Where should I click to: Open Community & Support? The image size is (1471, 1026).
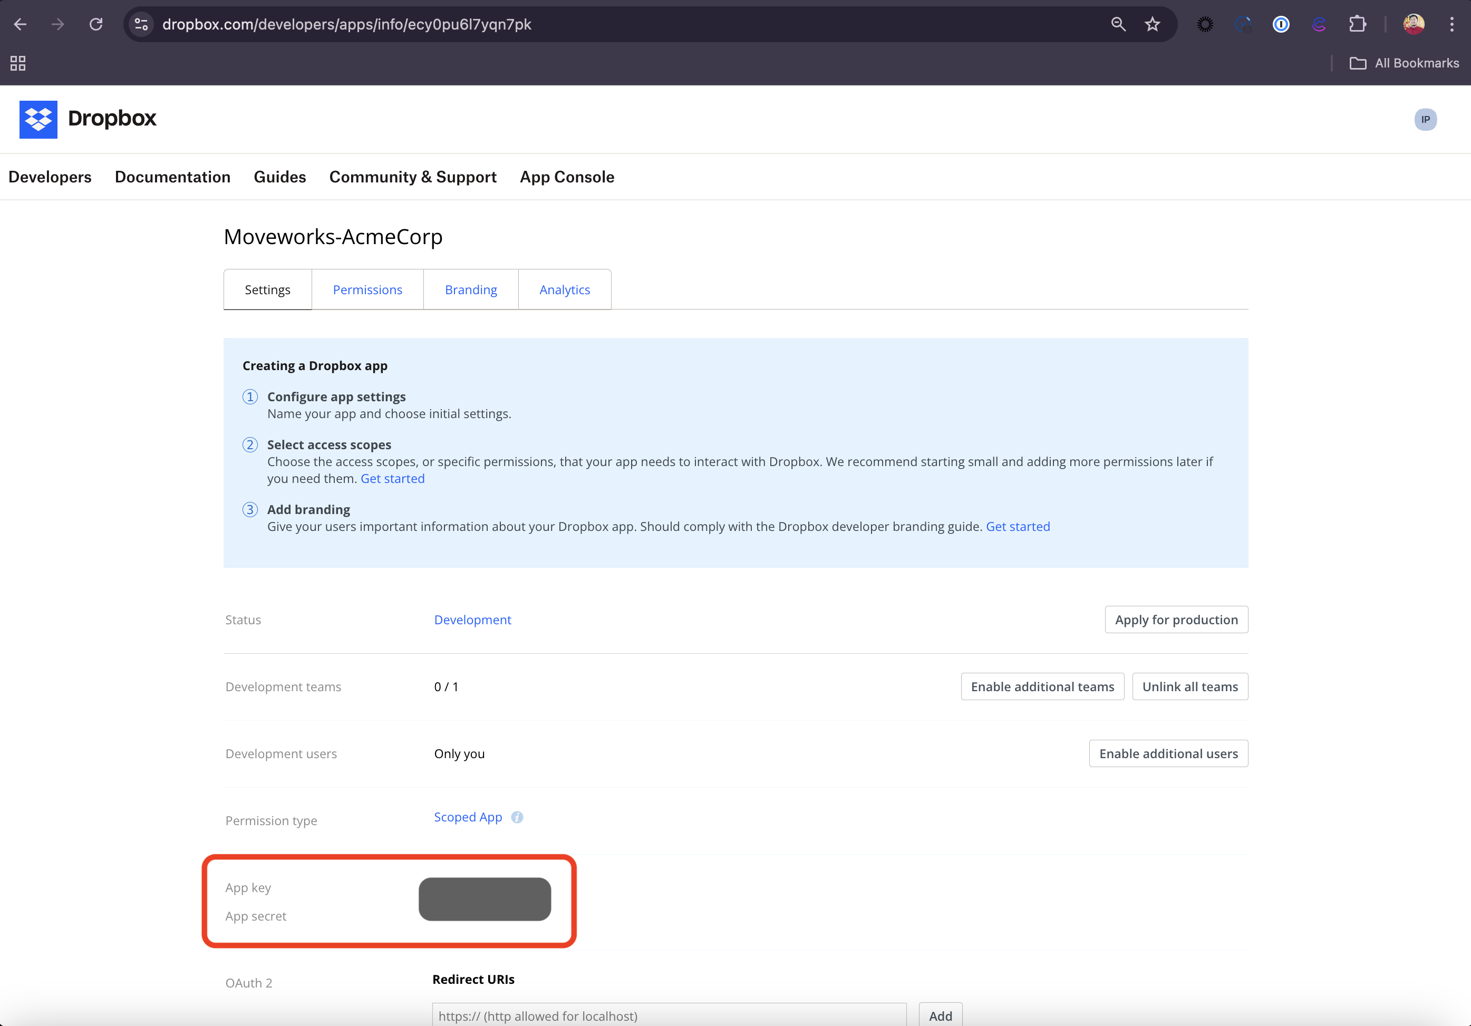[413, 177]
